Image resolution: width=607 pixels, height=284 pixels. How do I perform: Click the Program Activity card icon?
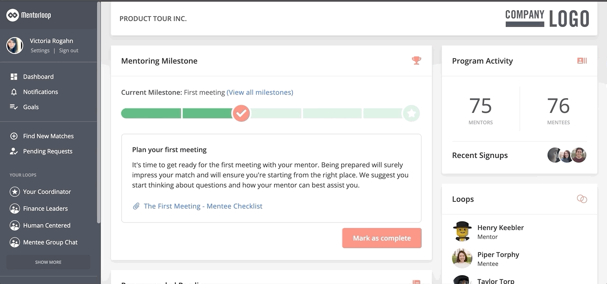tap(582, 61)
